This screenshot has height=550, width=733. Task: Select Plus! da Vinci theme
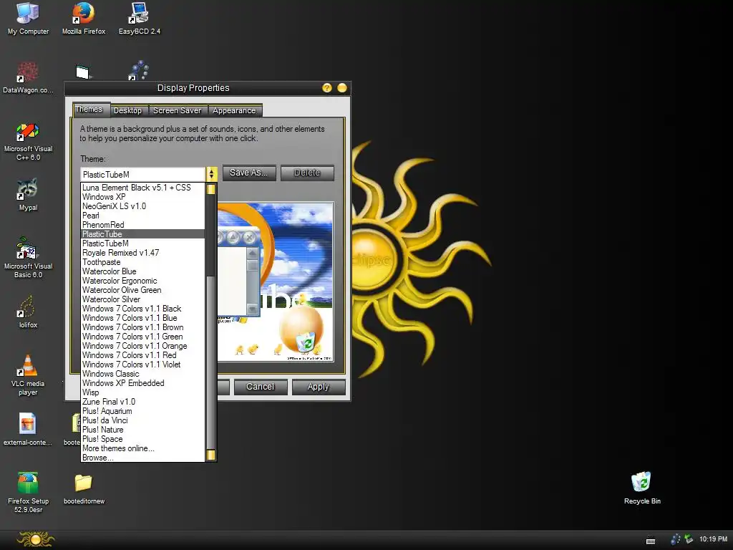tap(142, 420)
